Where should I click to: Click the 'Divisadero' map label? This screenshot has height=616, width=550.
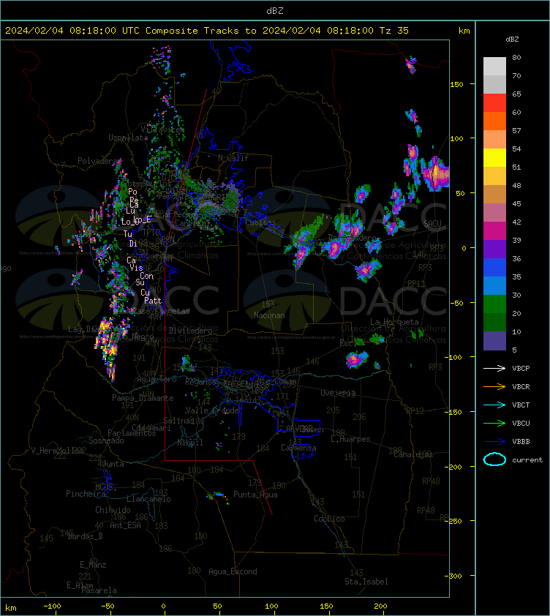coord(191,331)
